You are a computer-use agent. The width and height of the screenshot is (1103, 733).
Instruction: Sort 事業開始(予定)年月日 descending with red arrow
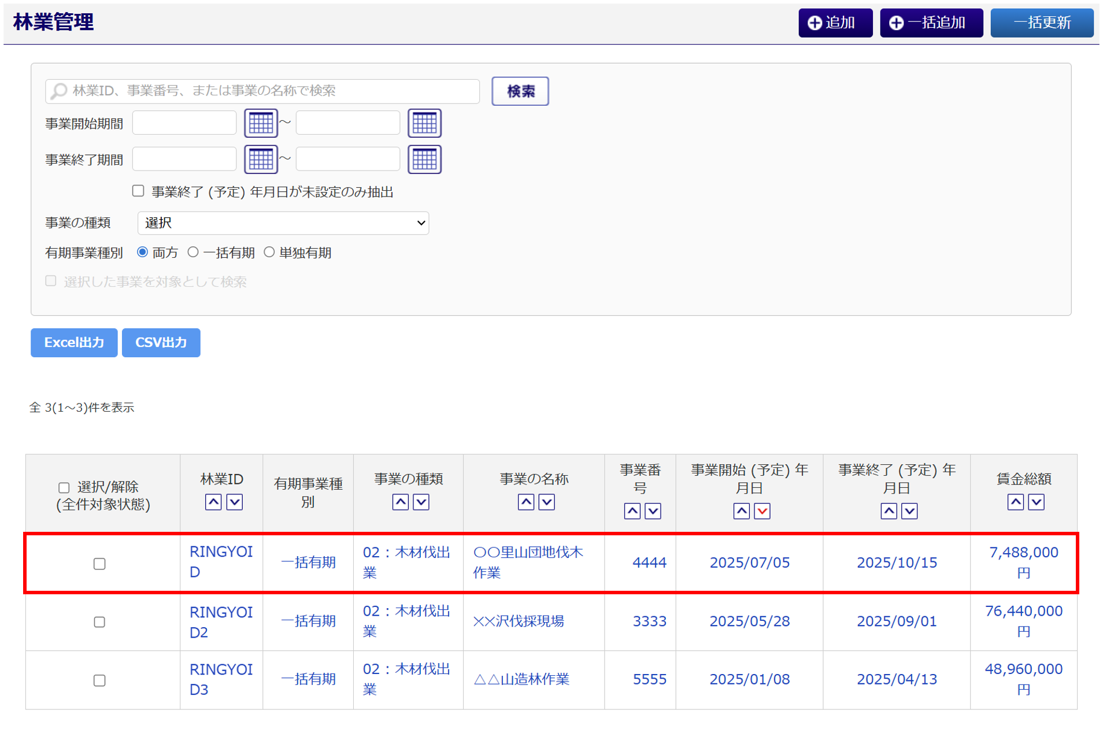pos(762,511)
